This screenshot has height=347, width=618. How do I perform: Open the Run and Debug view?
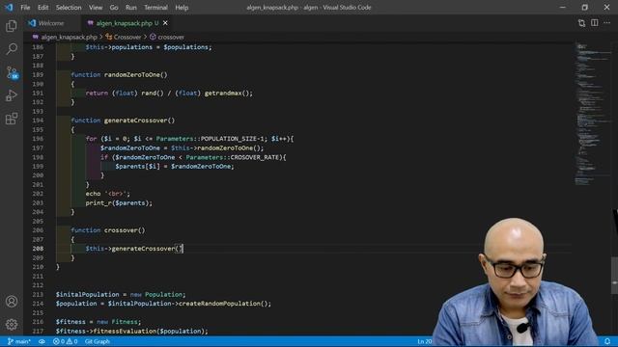(12, 95)
